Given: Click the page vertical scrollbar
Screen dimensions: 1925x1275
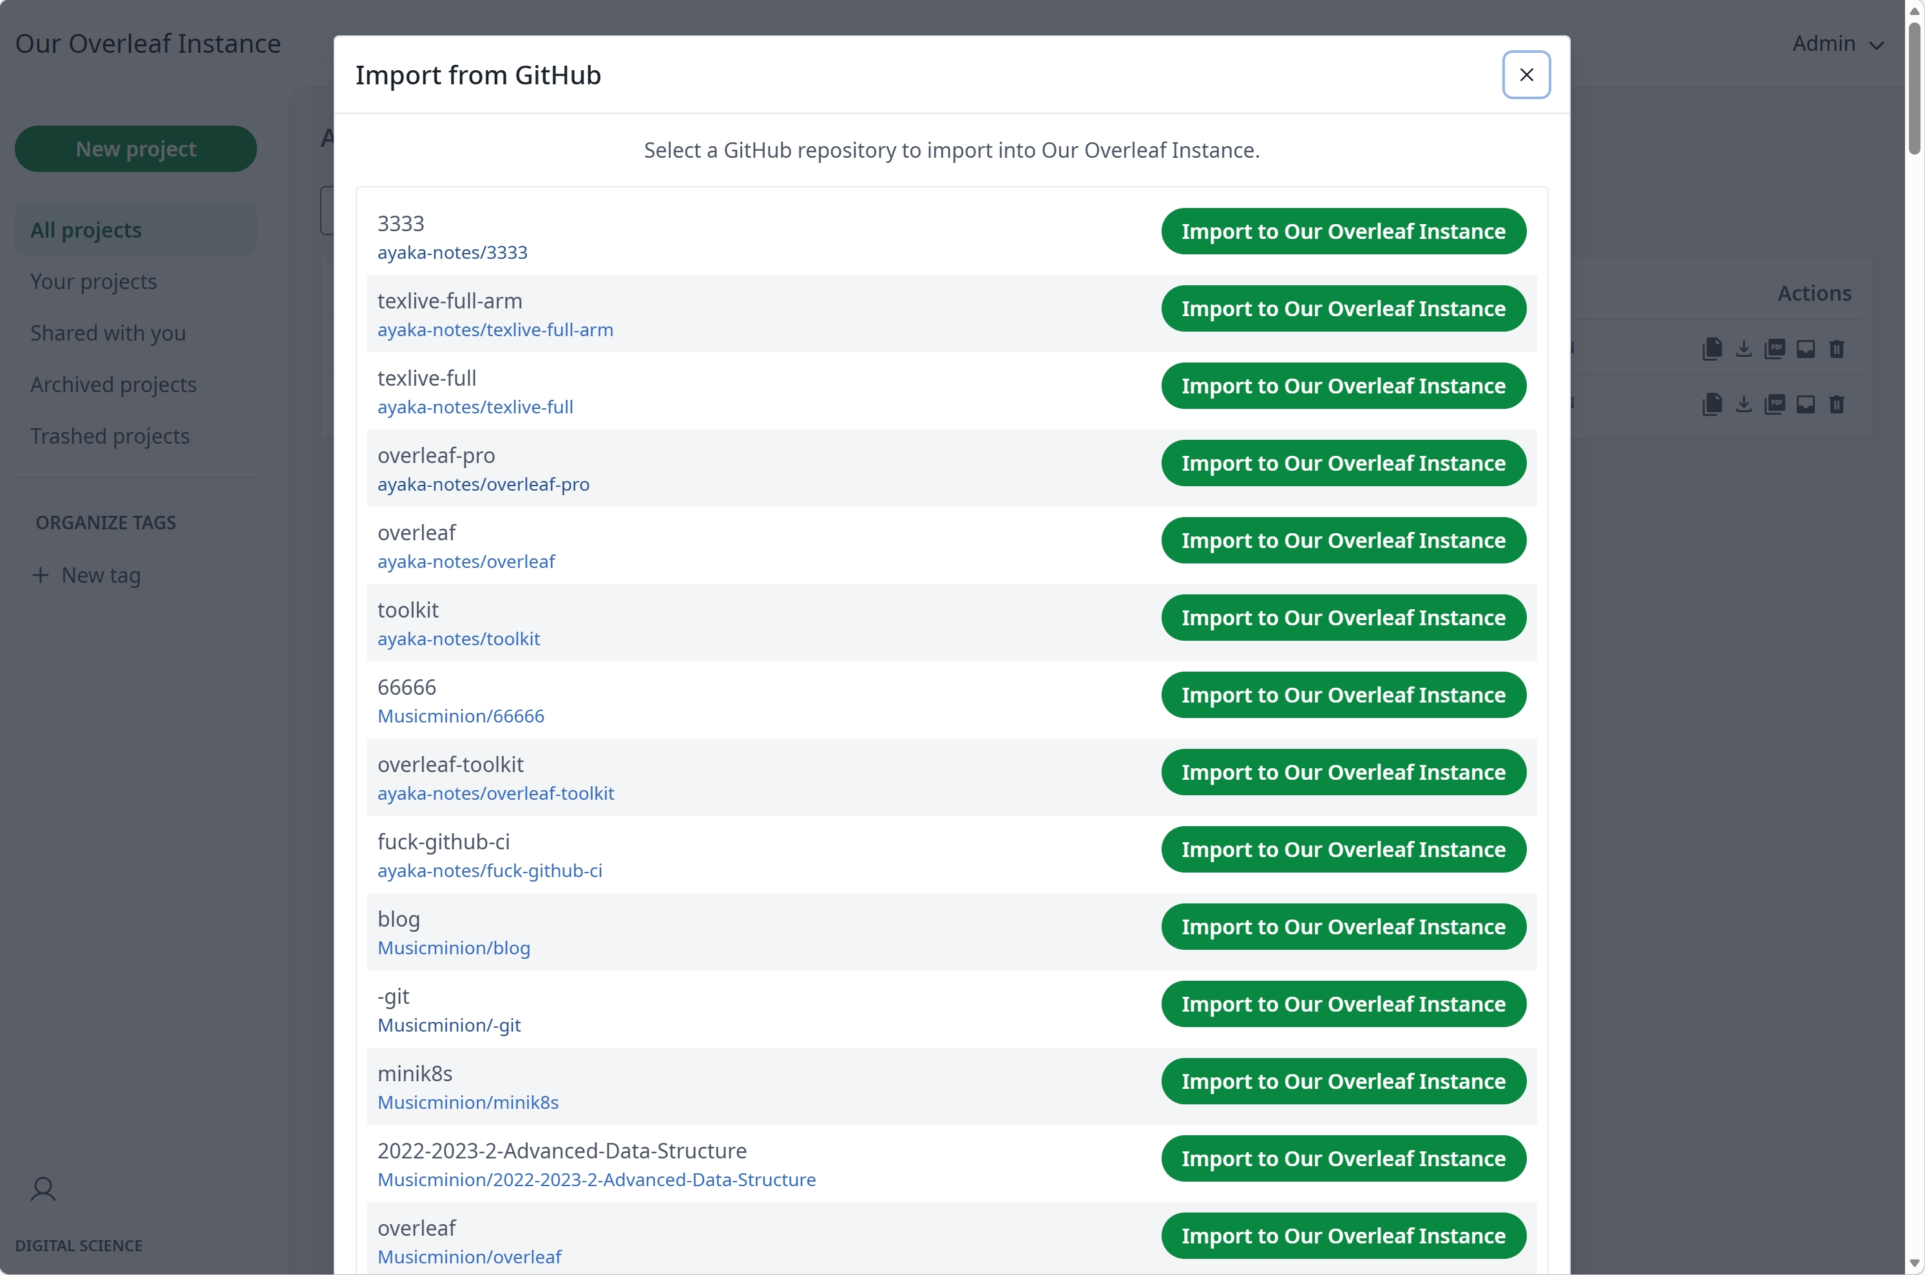Looking at the screenshot, I should (1915, 90).
